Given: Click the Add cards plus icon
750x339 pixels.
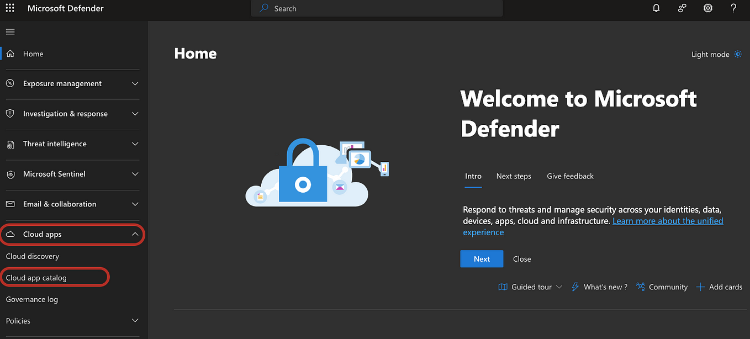Looking at the screenshot, I should 700,287.
